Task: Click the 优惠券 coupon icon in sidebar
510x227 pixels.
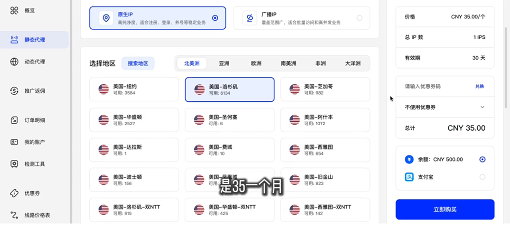Action: tap(14, 193)
